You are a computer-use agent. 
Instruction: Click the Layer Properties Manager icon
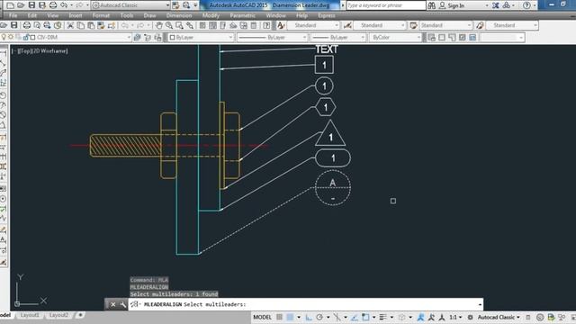tap(137, 38)
